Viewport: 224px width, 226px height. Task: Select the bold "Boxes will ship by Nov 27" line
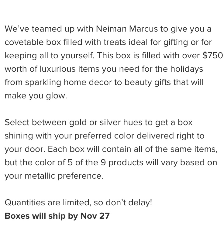pyautogui.click(x=57, y=216)
